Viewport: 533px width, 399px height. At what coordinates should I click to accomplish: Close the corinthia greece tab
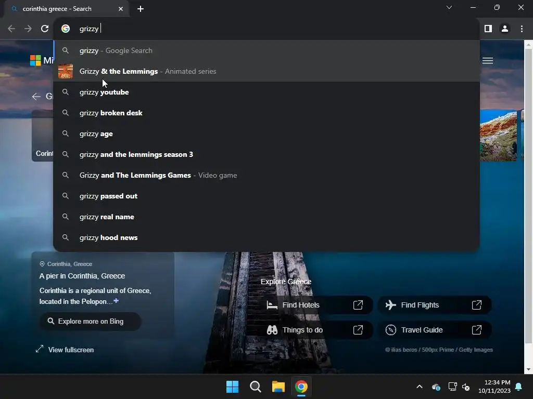coord(121,9)
